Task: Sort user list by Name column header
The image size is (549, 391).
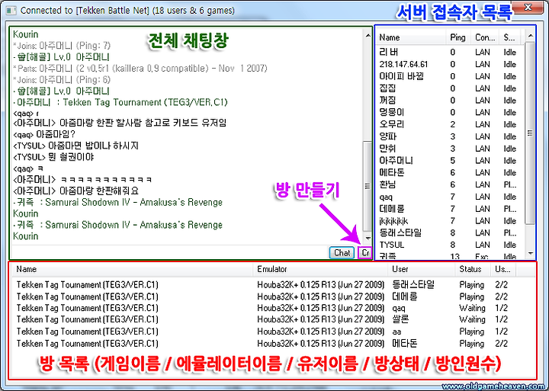Action: (412, 37)
